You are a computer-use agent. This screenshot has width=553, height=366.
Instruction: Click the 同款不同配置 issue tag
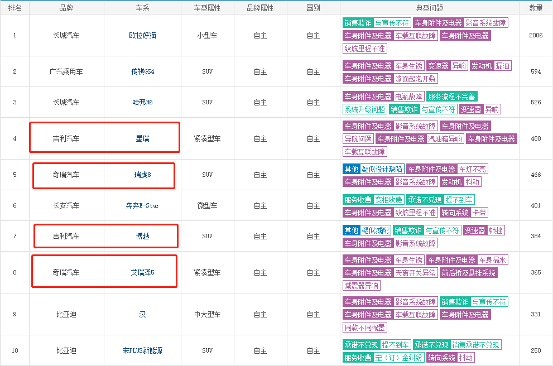(365, 328)
